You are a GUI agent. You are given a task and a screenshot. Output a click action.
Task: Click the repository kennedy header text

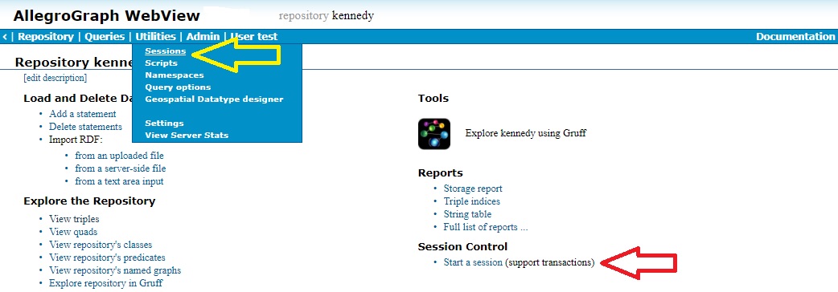point(326,16)
